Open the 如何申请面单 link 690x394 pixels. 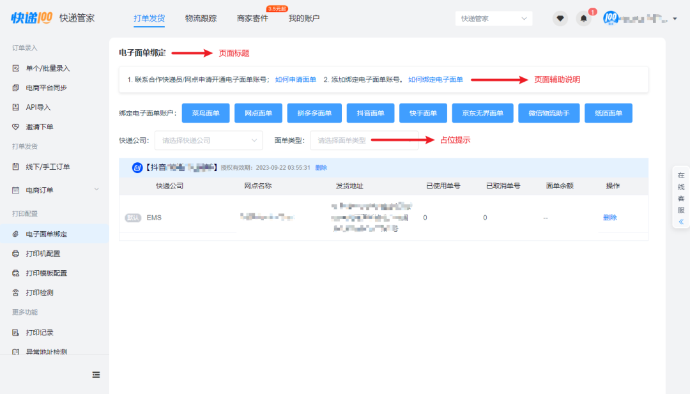[295, 80]
